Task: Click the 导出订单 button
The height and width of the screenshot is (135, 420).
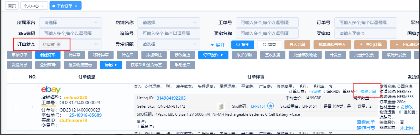Action: point(370,45)
